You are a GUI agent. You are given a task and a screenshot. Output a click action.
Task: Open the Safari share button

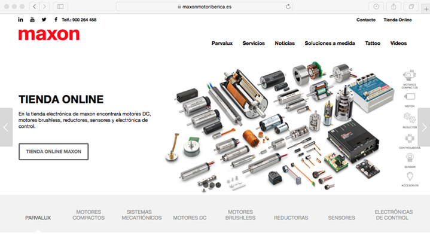point(394,7)
